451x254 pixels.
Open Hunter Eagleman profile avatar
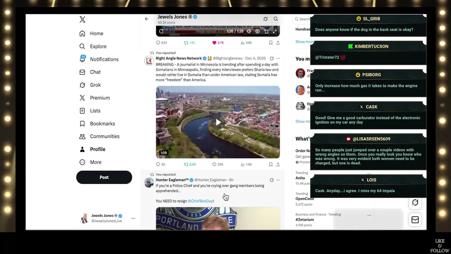149,183
